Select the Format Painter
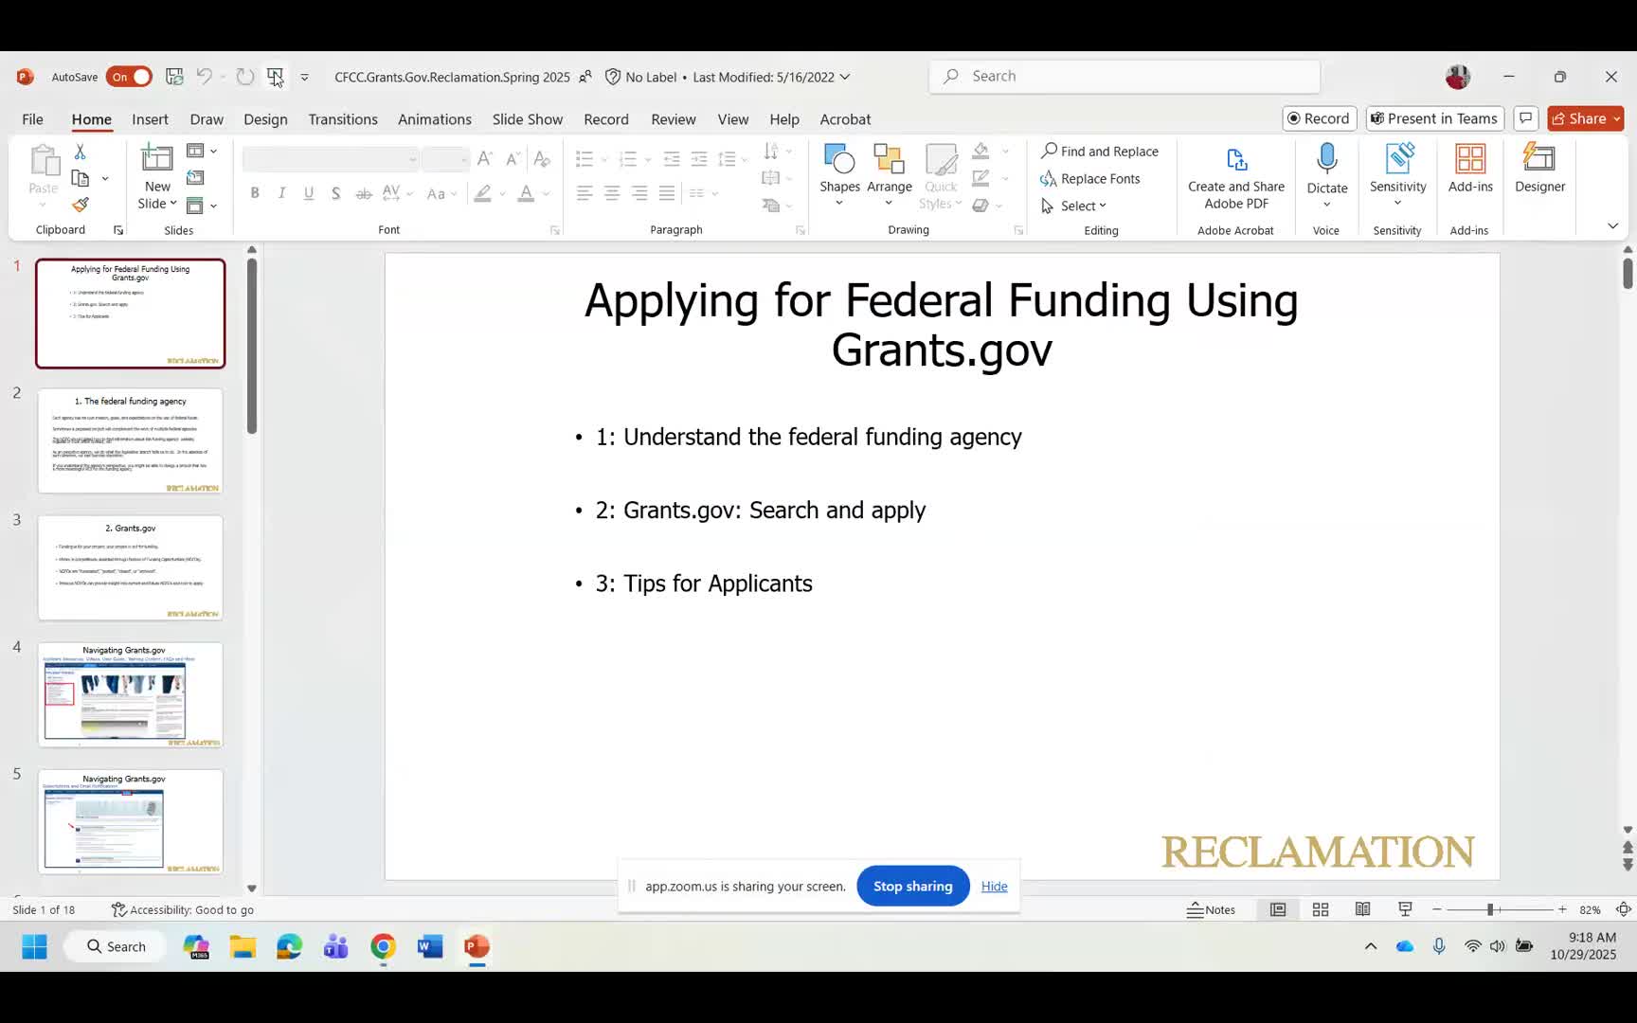This screenshot has height=1023, width=1637. (81, 205)
